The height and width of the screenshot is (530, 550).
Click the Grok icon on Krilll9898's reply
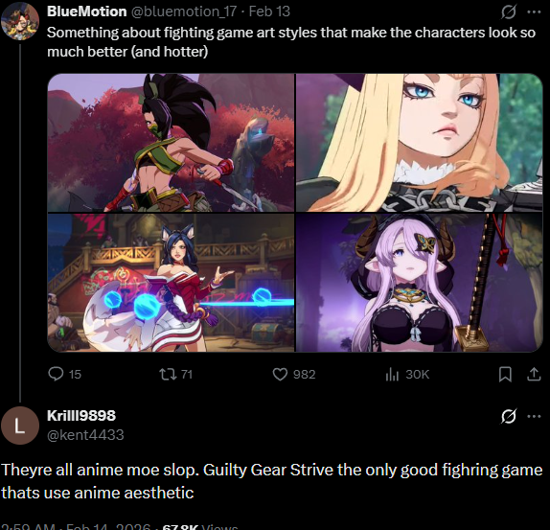pyautogui.click(x=508, y=416)
